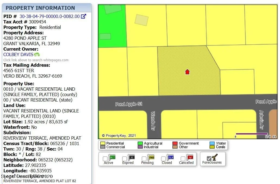Viewport: 280px width, 184px height.
Task: Click the PropertyKey, 2021 copyright text
Action: coord(119,136)
